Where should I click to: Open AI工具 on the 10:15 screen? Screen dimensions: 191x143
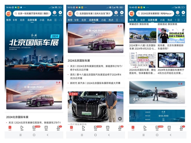coord(116,14)
